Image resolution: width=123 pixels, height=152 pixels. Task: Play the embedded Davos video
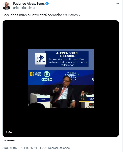point(61,79)
